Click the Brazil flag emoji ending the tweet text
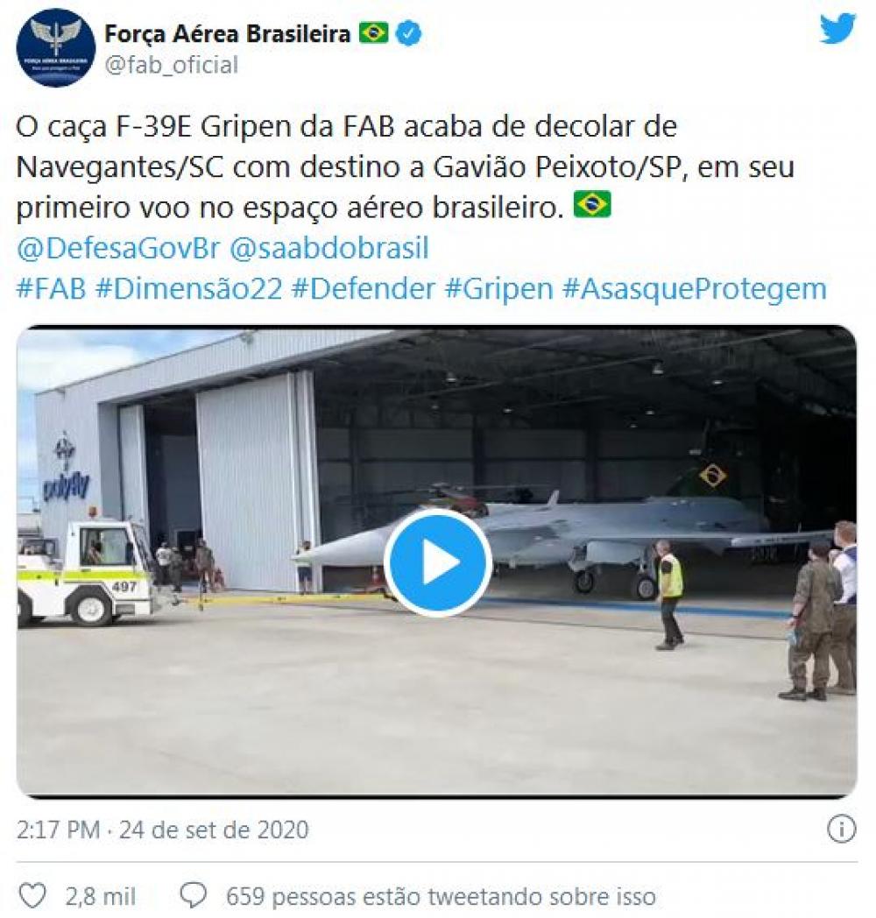Screen dimensions: 876x918 pos(592,205)
